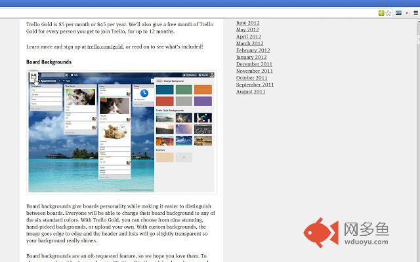The height and width of the screenshot is (262, 420).
Task: Open the January 2012 archive link
Action: 251,57
